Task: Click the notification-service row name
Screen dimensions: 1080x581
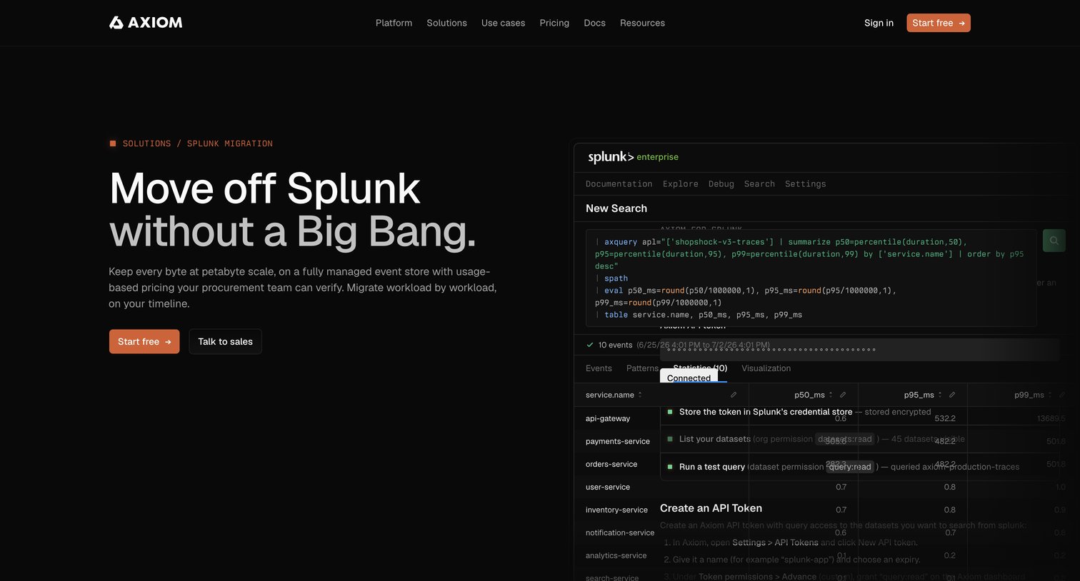Action: 620,532
